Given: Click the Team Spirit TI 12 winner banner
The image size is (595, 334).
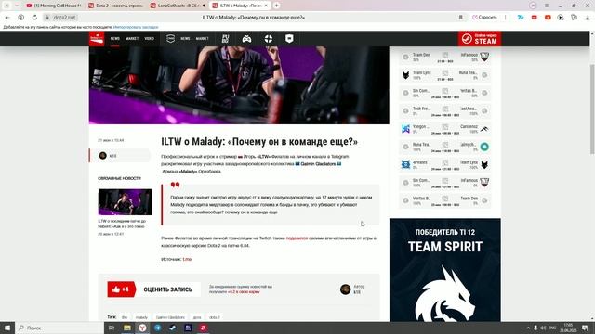Looking at the screenshot, I should [x=445, y=270].
